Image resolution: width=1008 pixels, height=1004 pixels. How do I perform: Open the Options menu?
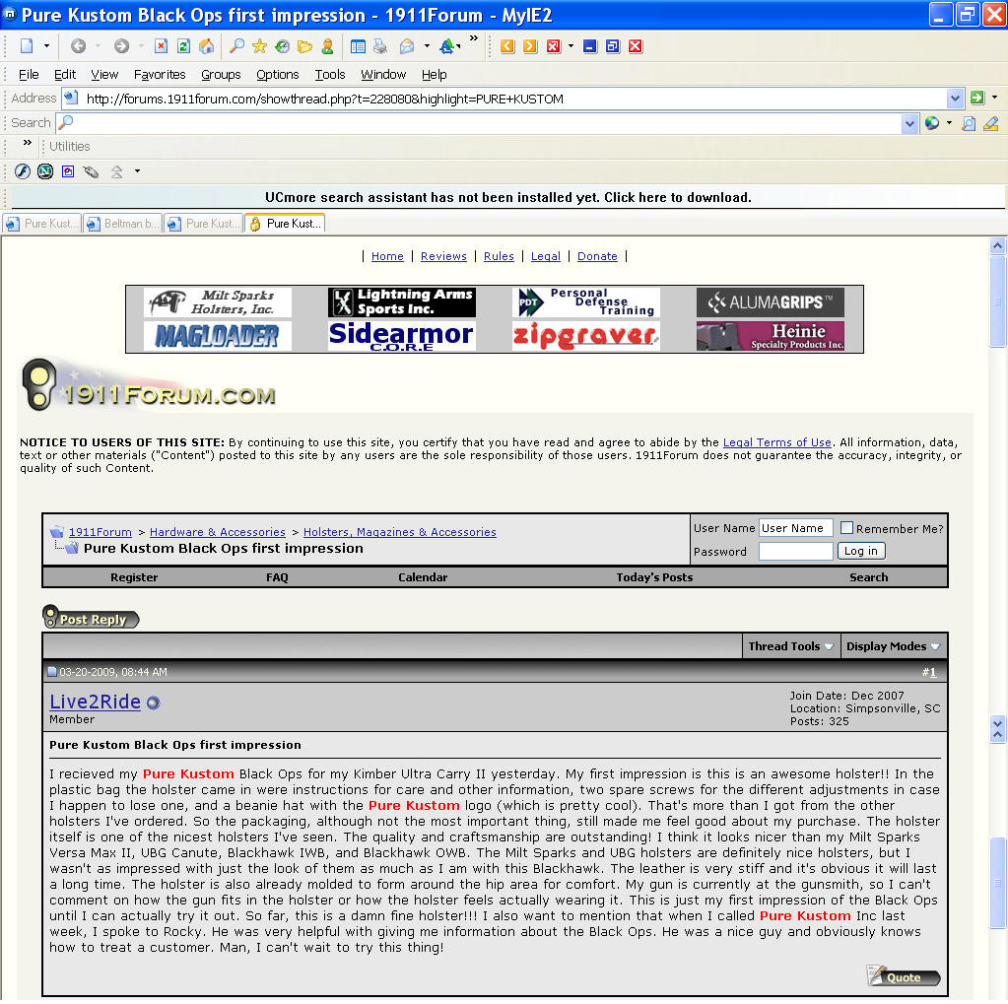(x=278, y=75)
